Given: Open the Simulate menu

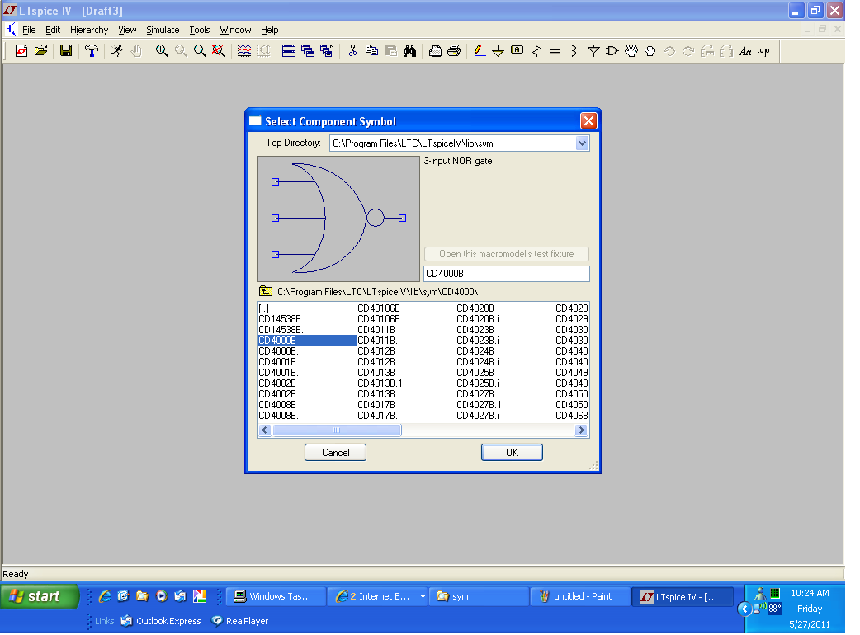Looking at the screenshot, I should point(163,30).
